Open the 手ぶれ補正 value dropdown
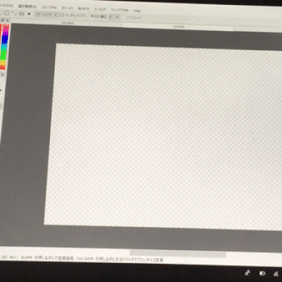 (x=114, y=17)
